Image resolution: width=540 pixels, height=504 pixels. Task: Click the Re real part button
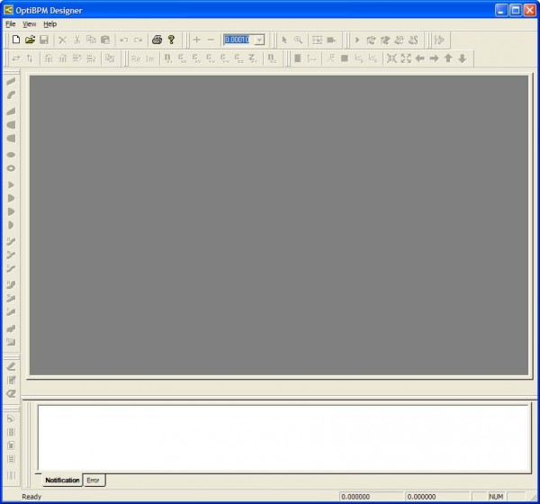(x=136, y=58)
